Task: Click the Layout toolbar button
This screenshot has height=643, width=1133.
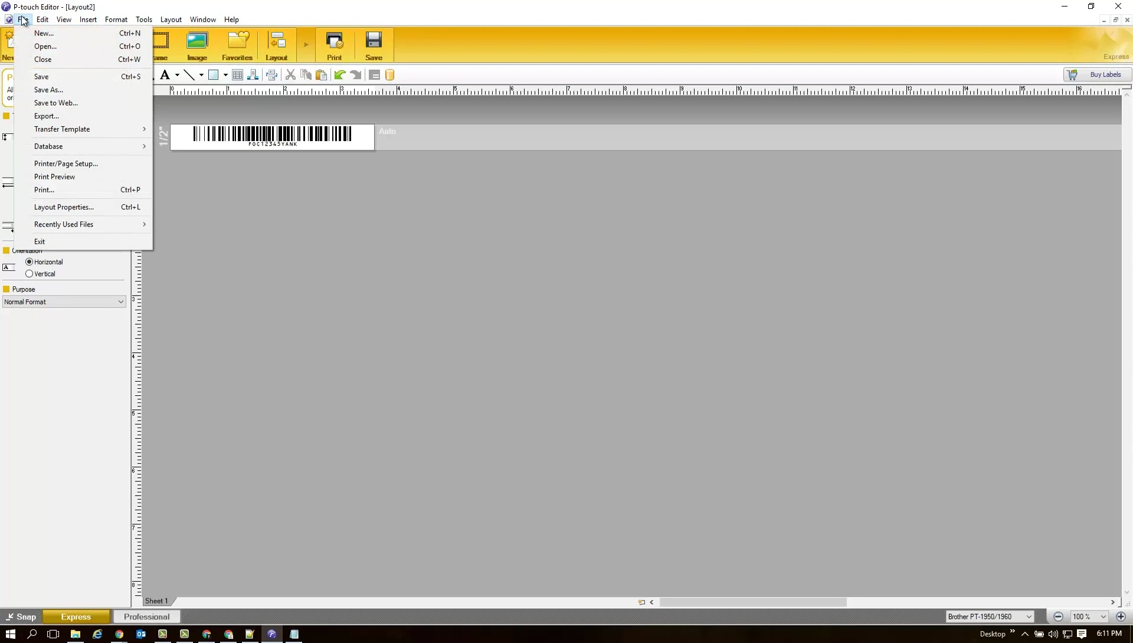Action: click(276, 46)
